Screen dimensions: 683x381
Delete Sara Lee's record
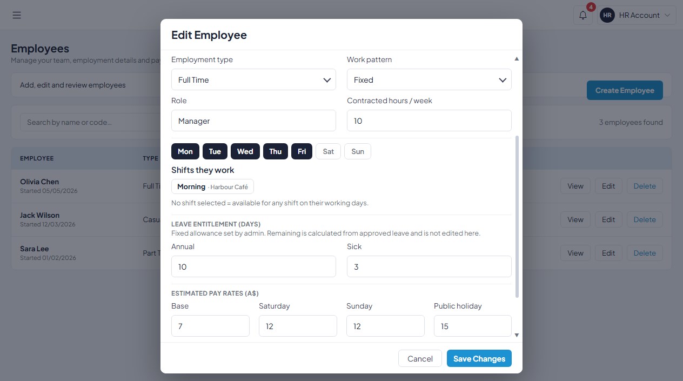coord(645,253)
